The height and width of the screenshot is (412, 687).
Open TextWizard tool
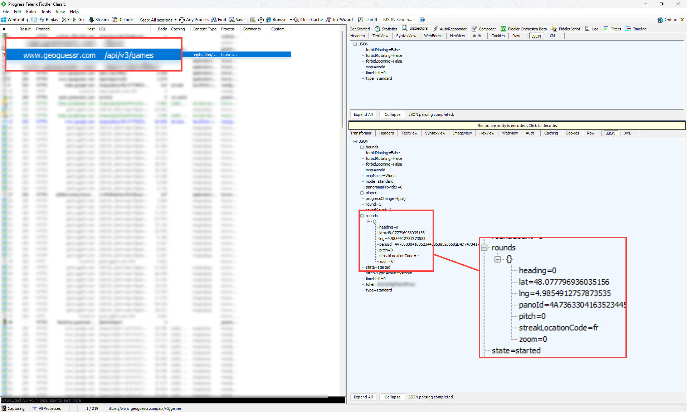tap(339, 20)
